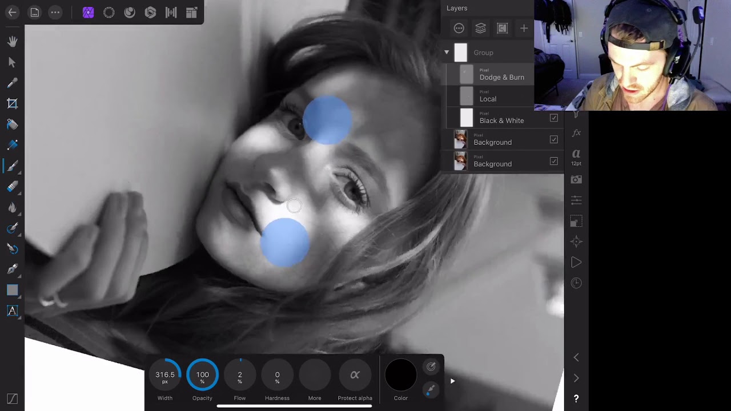Toggle UI icon at bottom of tools

tap(12, 398)
